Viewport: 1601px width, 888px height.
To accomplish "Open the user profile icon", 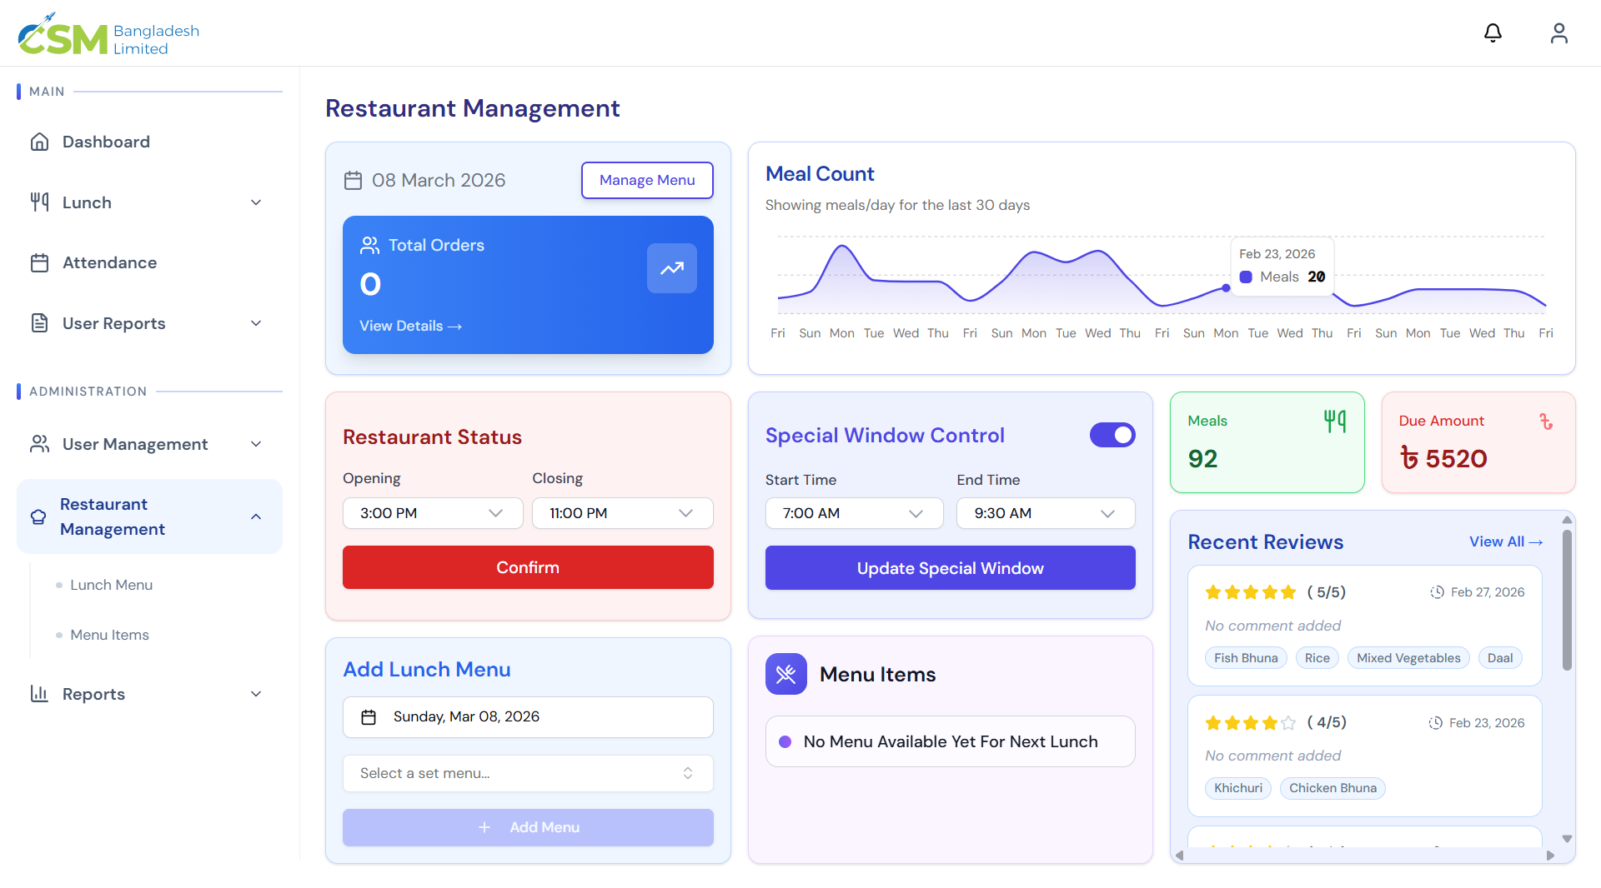I will [x=1558, y=33].
